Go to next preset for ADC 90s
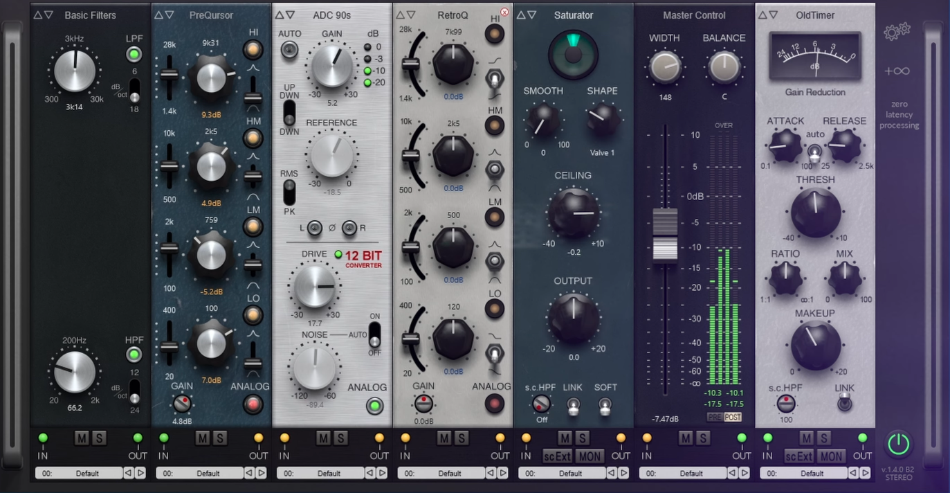The image size is (950, 493). coord(382,473)
